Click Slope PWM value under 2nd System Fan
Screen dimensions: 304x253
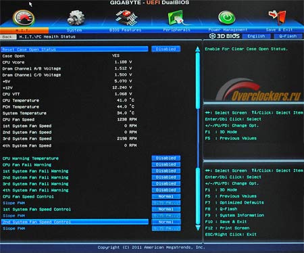click(166, 228)
